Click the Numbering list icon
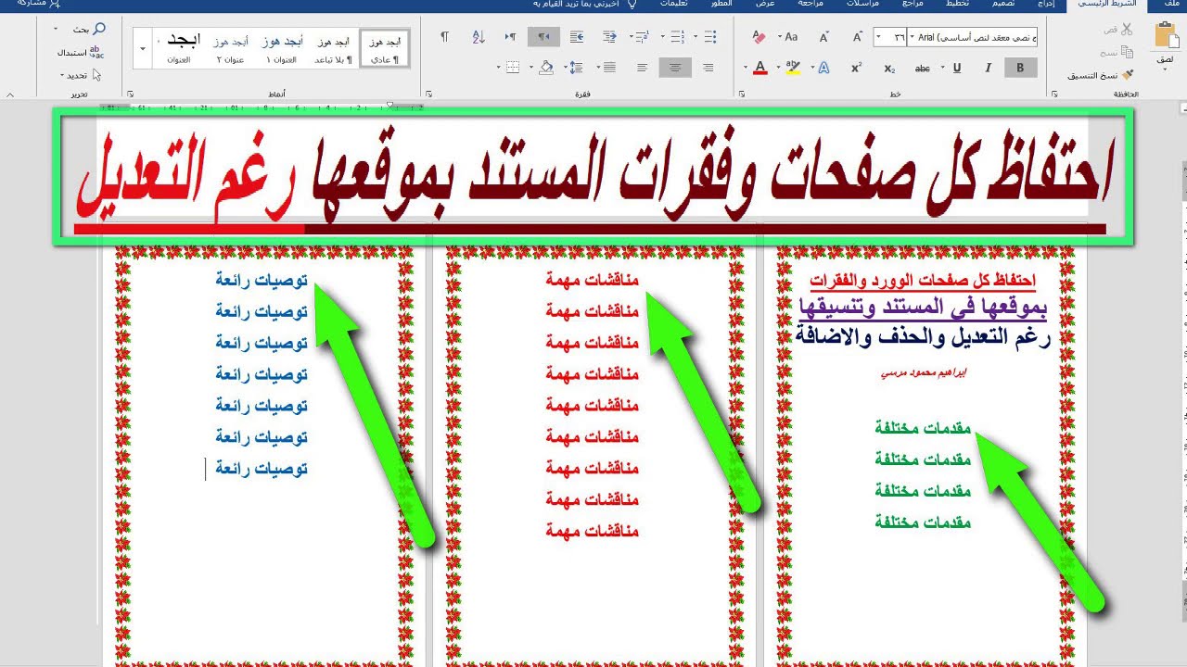This screenshot has width=1187, height=667. point(677,37)
